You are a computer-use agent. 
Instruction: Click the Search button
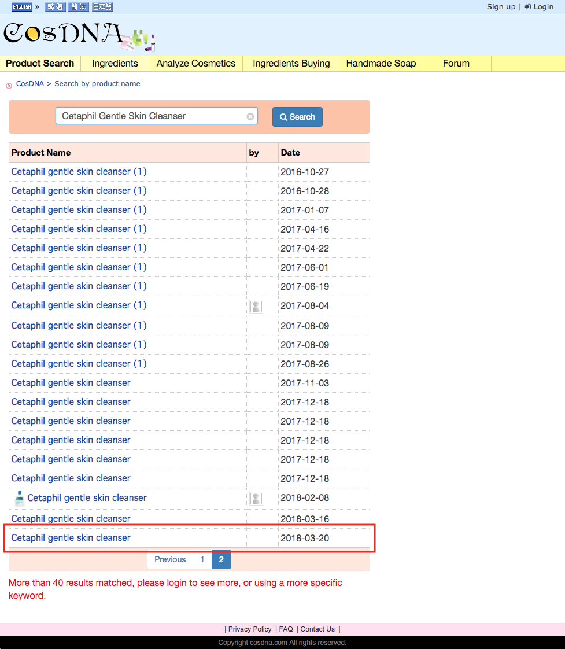pos(297,117)
